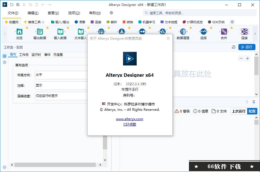Screen dimensions: 260x172
Task: Click the config panel scroll right arrow
Action: [100, 165]
